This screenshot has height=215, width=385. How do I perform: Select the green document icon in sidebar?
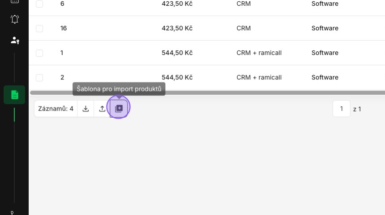tap(14, 95)
